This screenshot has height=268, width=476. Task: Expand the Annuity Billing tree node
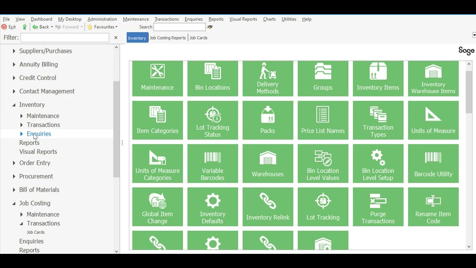(14, 64)
